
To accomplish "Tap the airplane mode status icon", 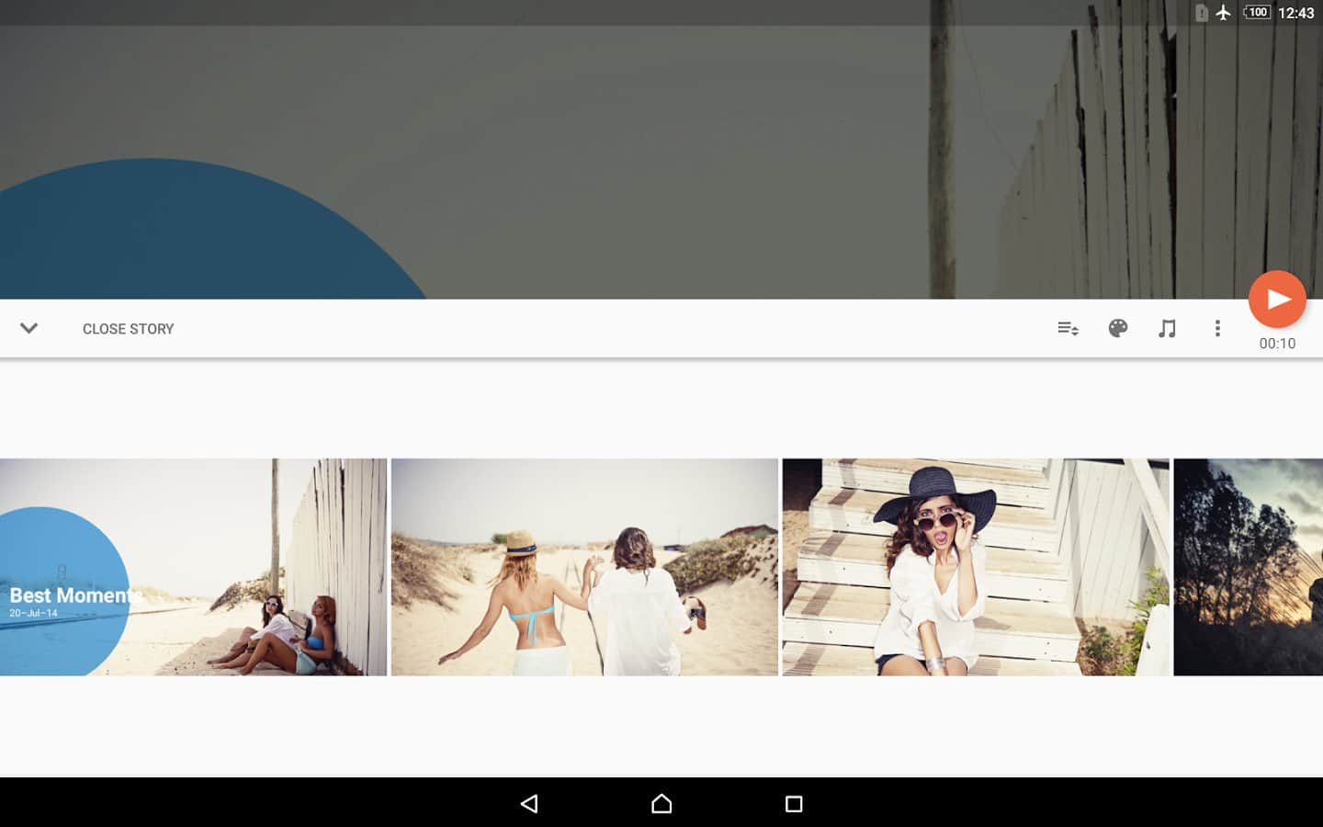I will [x=1223, y=13].
